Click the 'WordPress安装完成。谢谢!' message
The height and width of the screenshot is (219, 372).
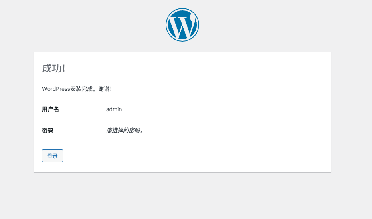77,89
